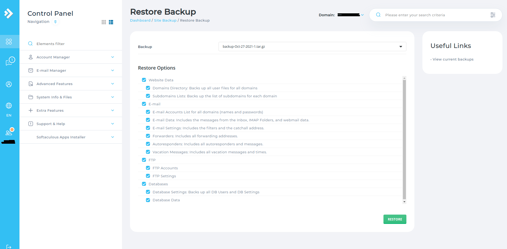The height and width of the screenshot is (249, 507).
Task: Click the RESTORE button
Action: [x=395, y=219]
